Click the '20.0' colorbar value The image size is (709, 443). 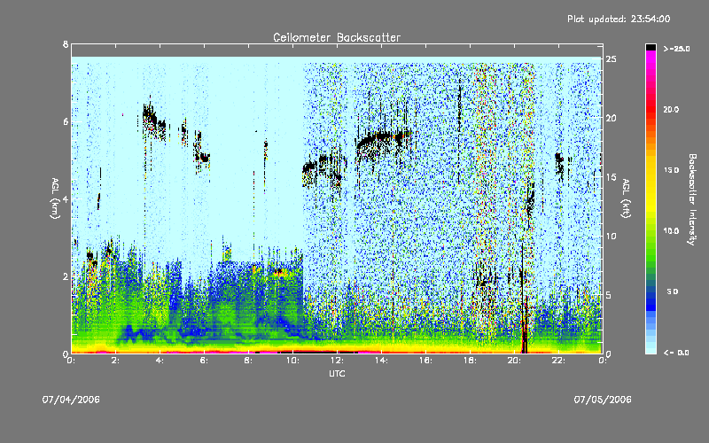tap(671, 109)
